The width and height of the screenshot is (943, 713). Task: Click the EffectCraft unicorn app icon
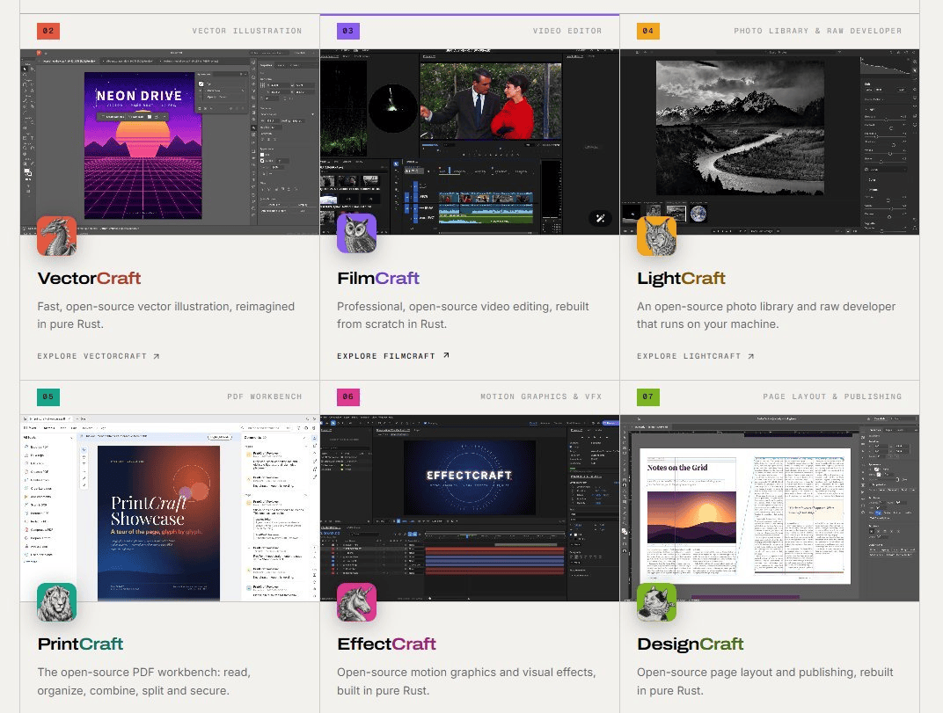tap(356, 602)
